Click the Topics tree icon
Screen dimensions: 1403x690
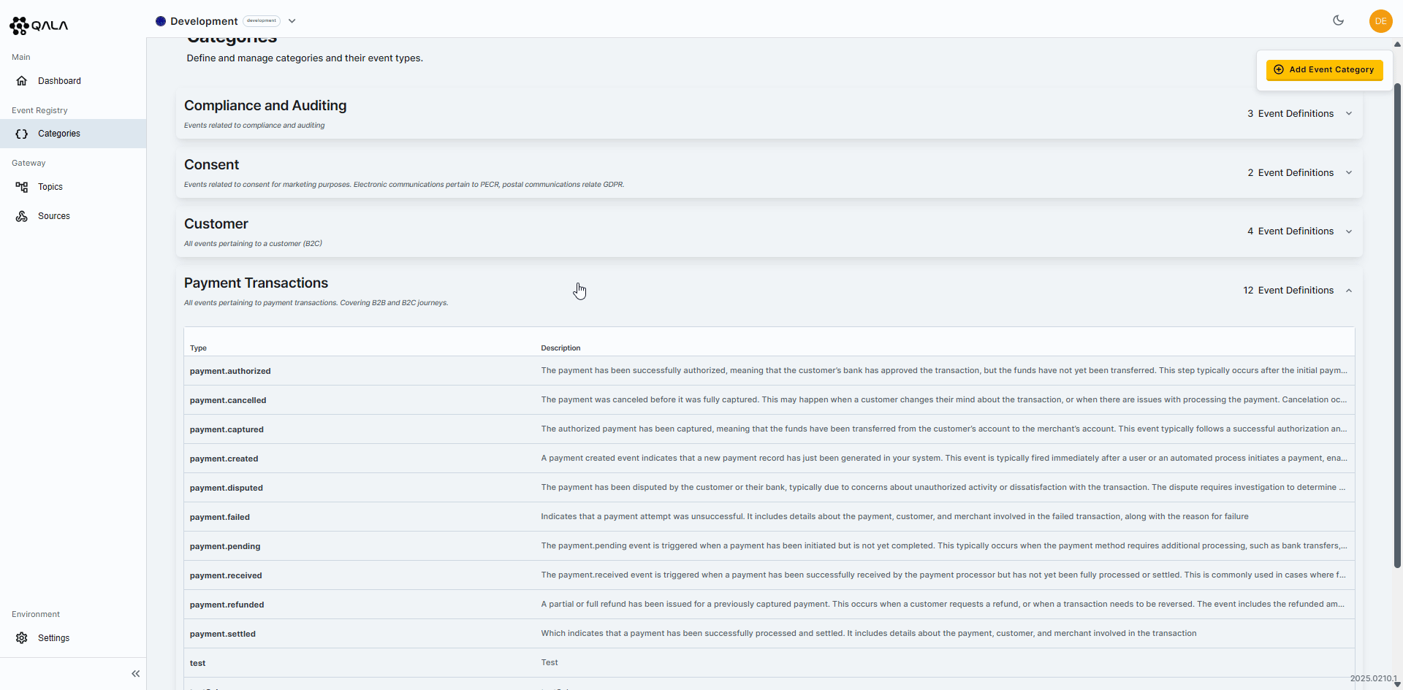[22, 187]
